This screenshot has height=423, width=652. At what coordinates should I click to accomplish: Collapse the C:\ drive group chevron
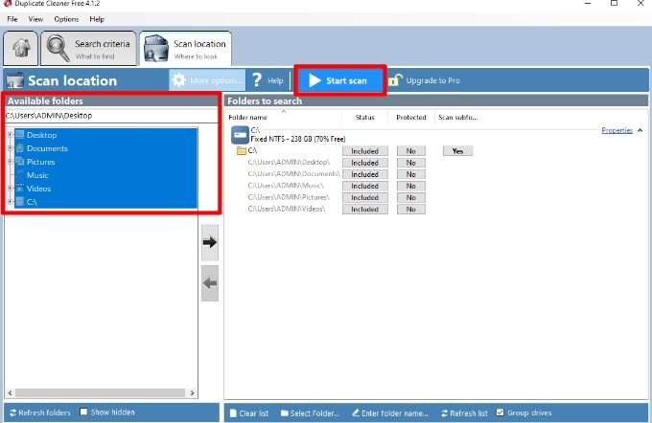(640, 130)
